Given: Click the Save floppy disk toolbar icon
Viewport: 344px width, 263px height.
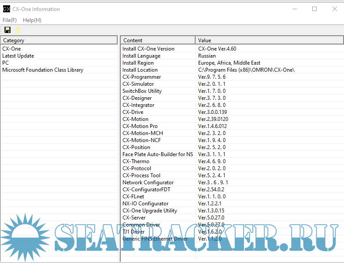Looking at the screenshot, I should (x=7, y=30).
